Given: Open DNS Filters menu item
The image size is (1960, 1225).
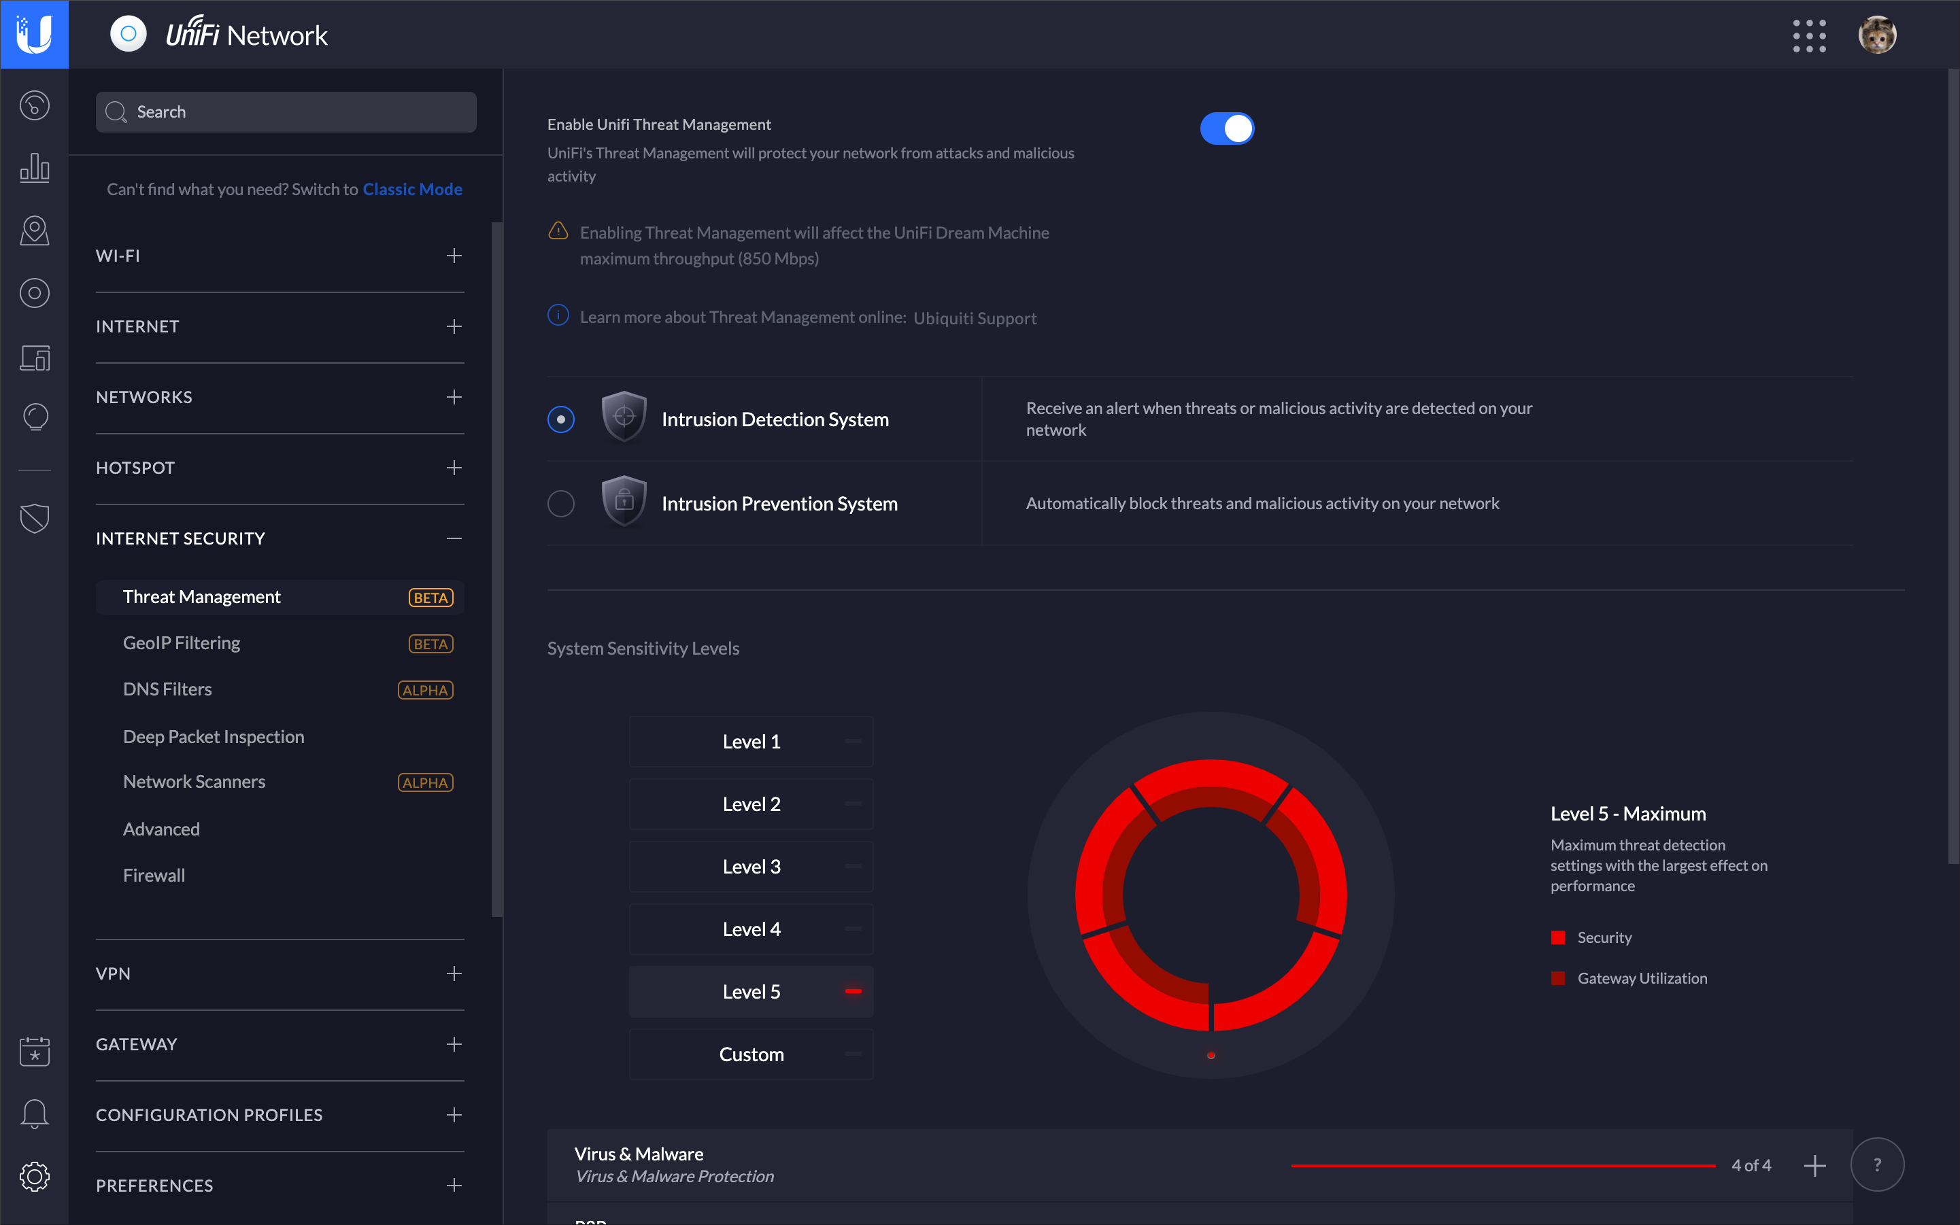Looking at the screenshot, I should [x=280, y=689].
